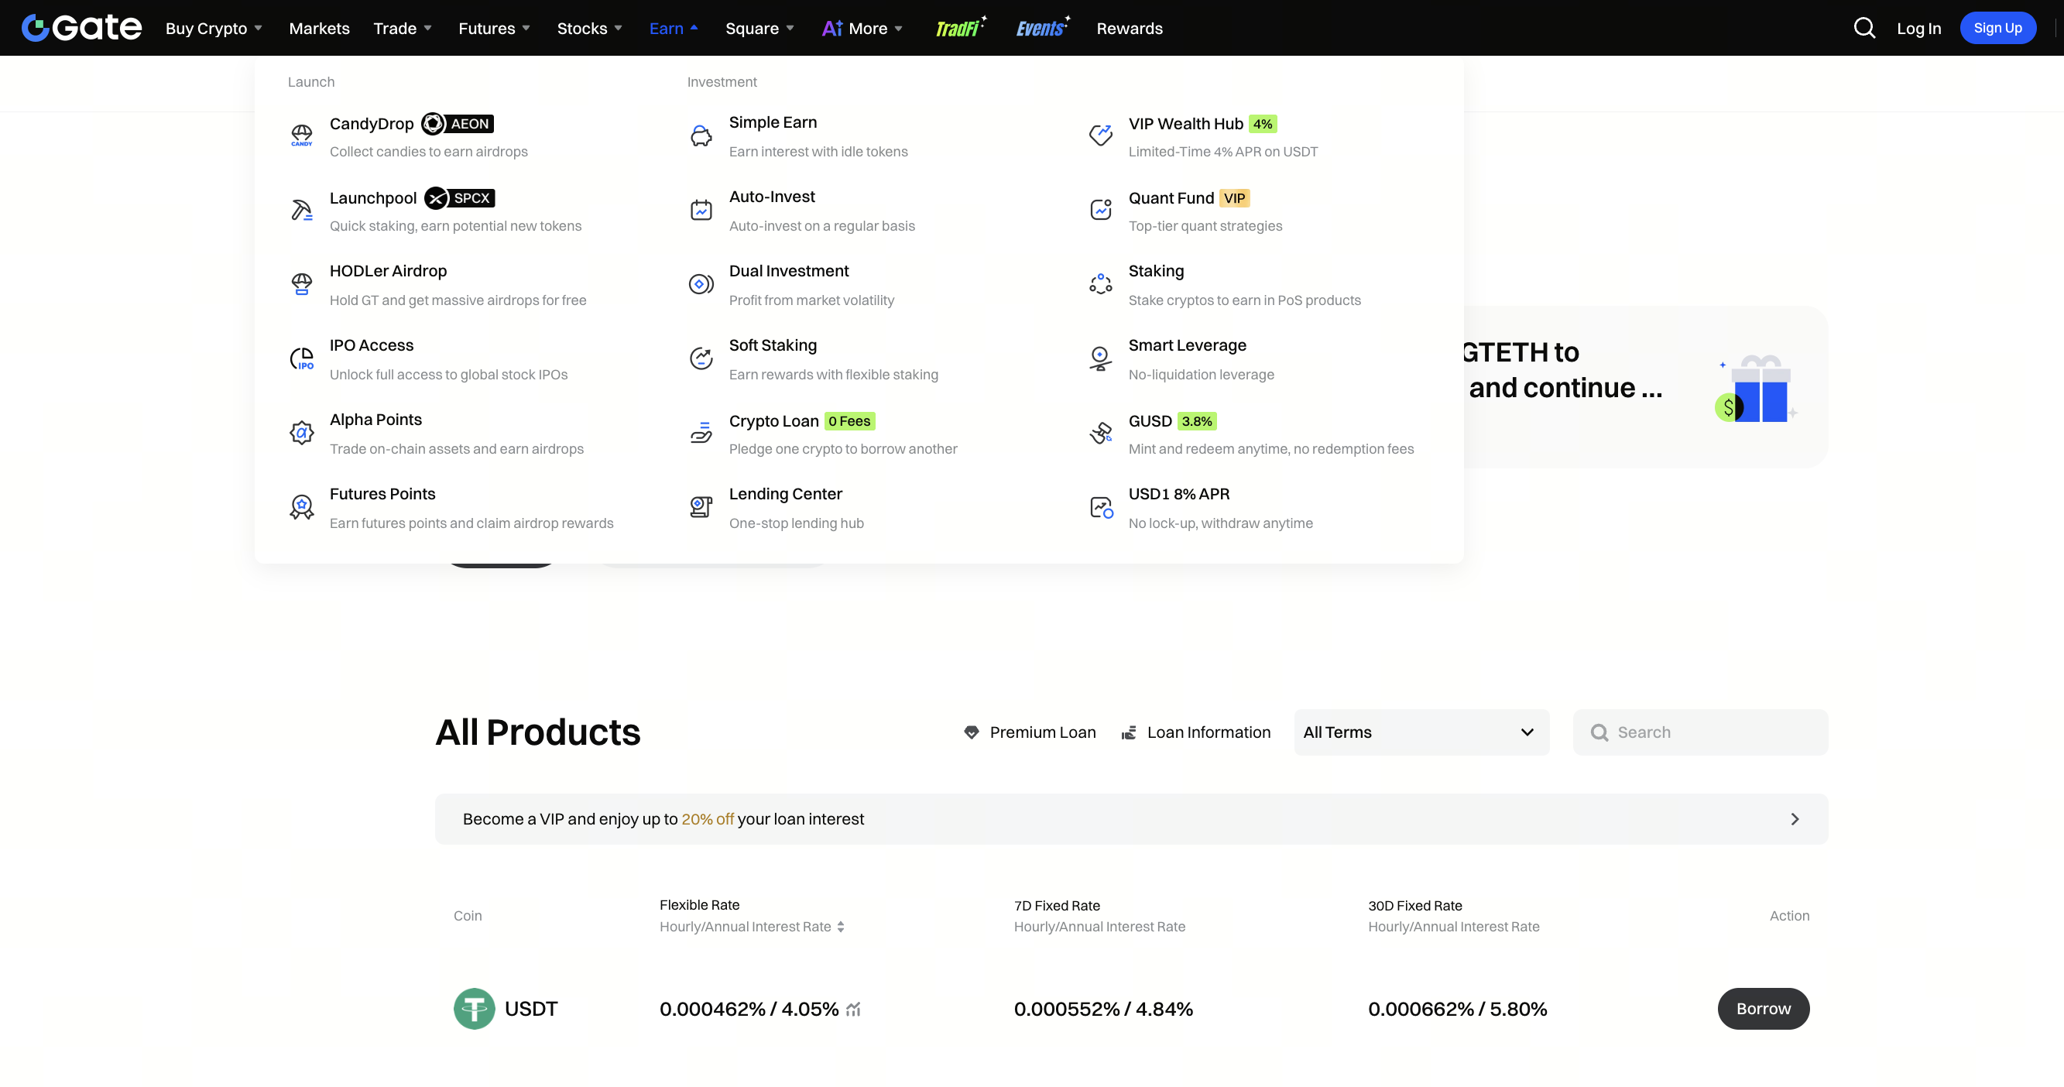Sort by Flexible Rate interest arrows

tap(841, 927)
